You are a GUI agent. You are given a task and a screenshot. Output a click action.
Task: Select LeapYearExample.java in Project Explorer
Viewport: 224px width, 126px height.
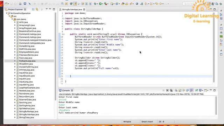coord(29,88)
